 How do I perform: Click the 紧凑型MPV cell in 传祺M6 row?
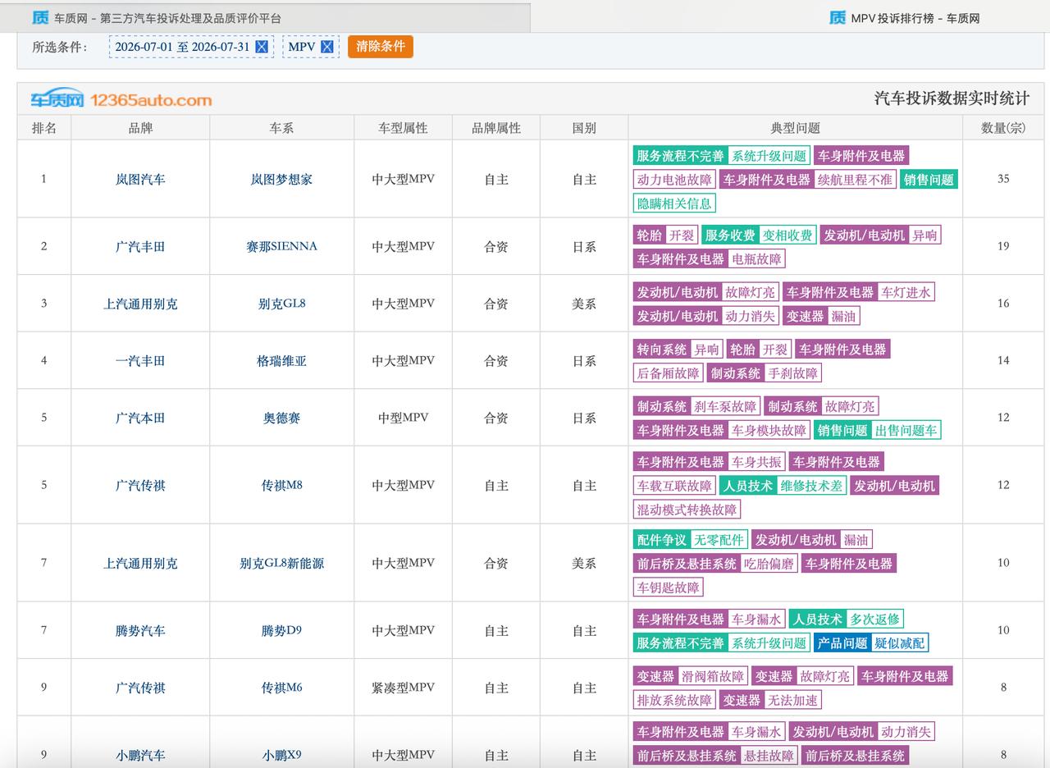403,688
